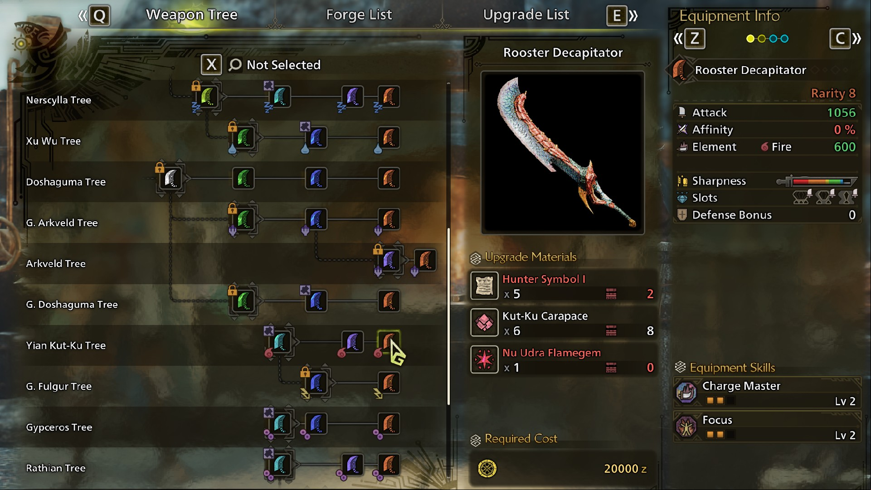Select the last cyan page indicator dot

pyautogui.click(x=784, y=39)
